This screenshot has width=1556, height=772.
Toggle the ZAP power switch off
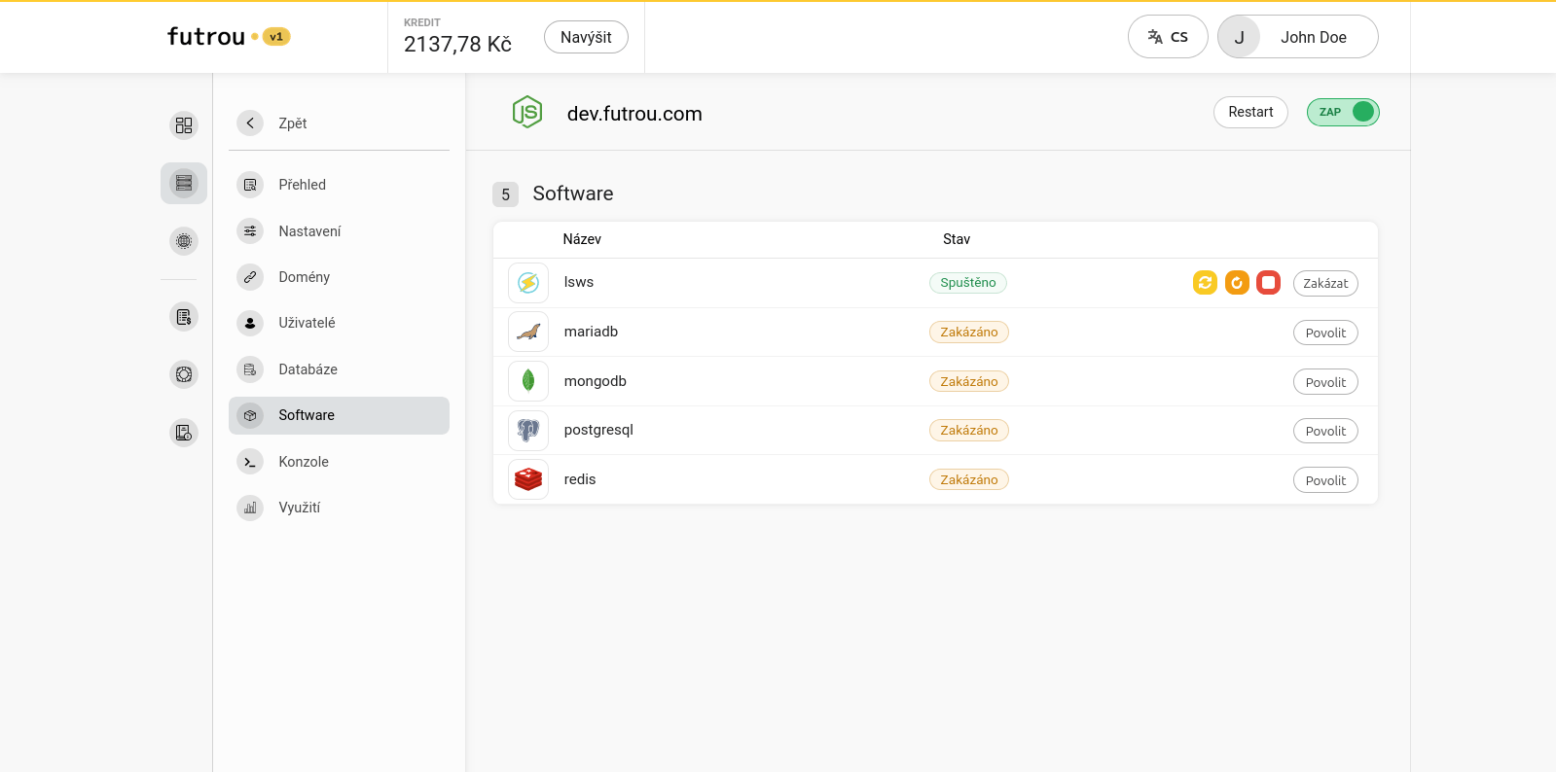point(1343,112)
